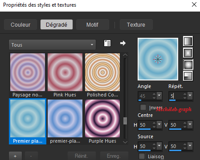Open the Texture tab

tap(136, 24)
